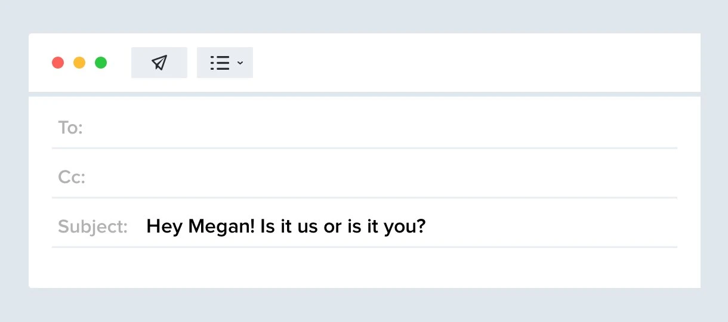The height and width of the screenshot is (322, 728).
Task: Click the "Cc:" label
Action: click(72, 177)
